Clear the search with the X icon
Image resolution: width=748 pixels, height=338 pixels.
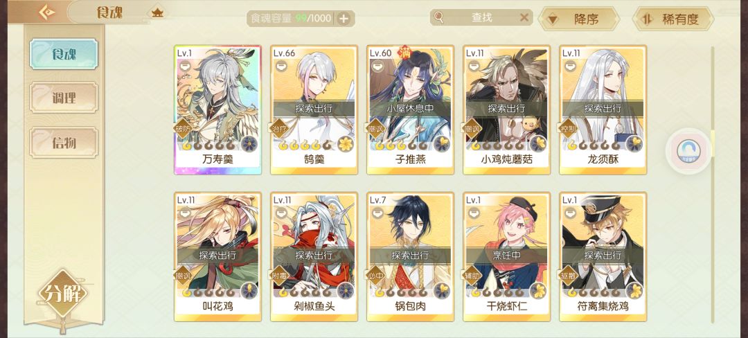pos(524,17)
